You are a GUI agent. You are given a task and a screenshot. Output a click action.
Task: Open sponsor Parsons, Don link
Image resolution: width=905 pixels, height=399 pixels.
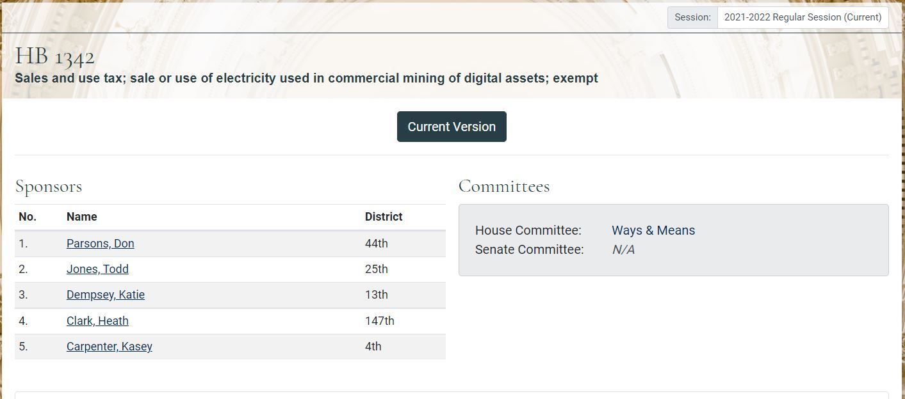point(100,244)
